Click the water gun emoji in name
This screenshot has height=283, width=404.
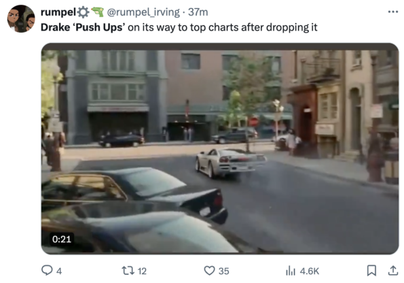(97, 12)
